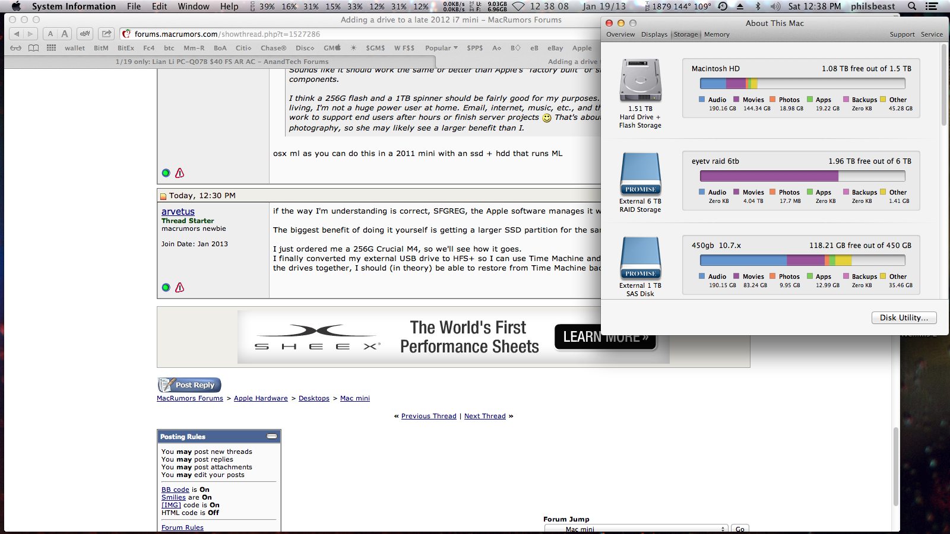Switch to Displays tab in About This Mac
950x534 pixels.
[x=654, y=34]
